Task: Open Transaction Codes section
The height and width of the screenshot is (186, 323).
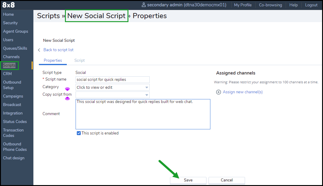Action: (13, 133)
